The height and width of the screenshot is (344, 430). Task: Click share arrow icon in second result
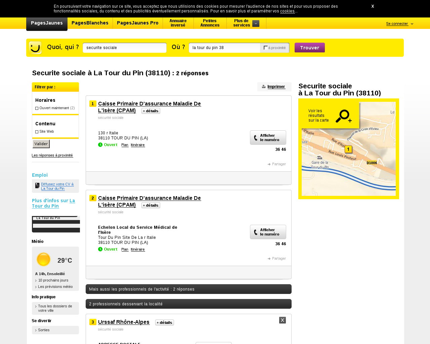pos(269,259)
